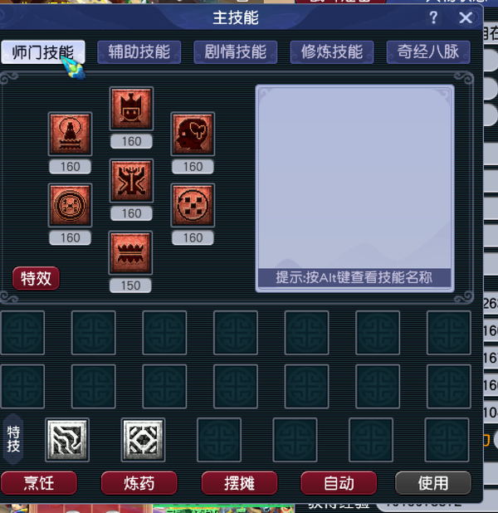Image resolution: width=498 pixels, height=513 pixels.
Task: Click the wavy lines special skill icon
Action: [67, 440]
